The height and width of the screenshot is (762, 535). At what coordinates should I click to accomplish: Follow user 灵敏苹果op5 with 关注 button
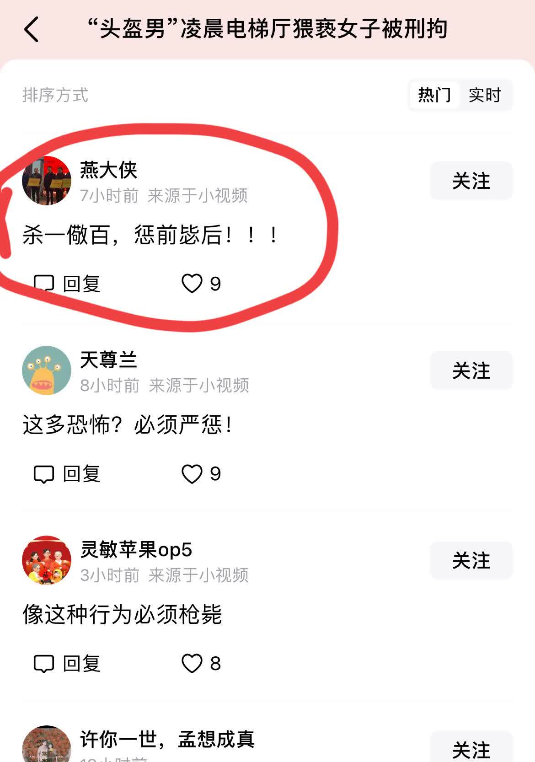[x=471, y=560]
